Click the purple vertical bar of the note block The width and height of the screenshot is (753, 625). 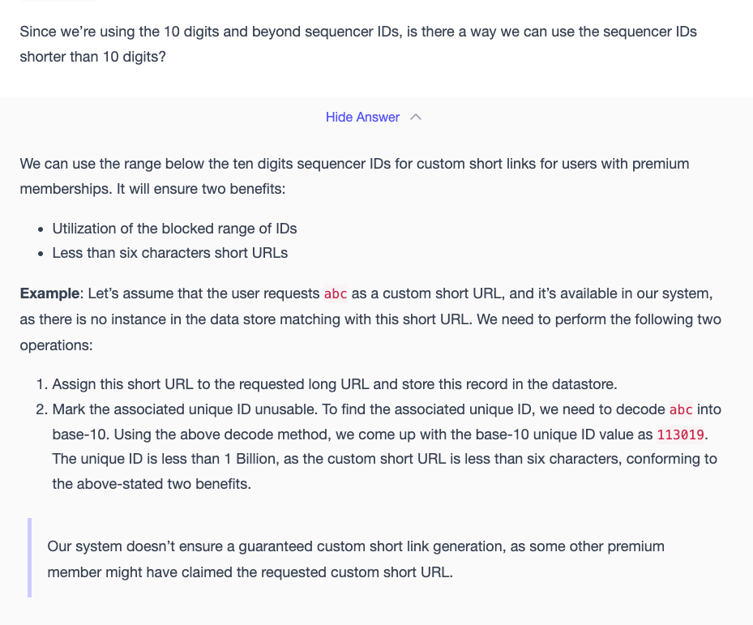pyautogui.click(x=30, y=558)
